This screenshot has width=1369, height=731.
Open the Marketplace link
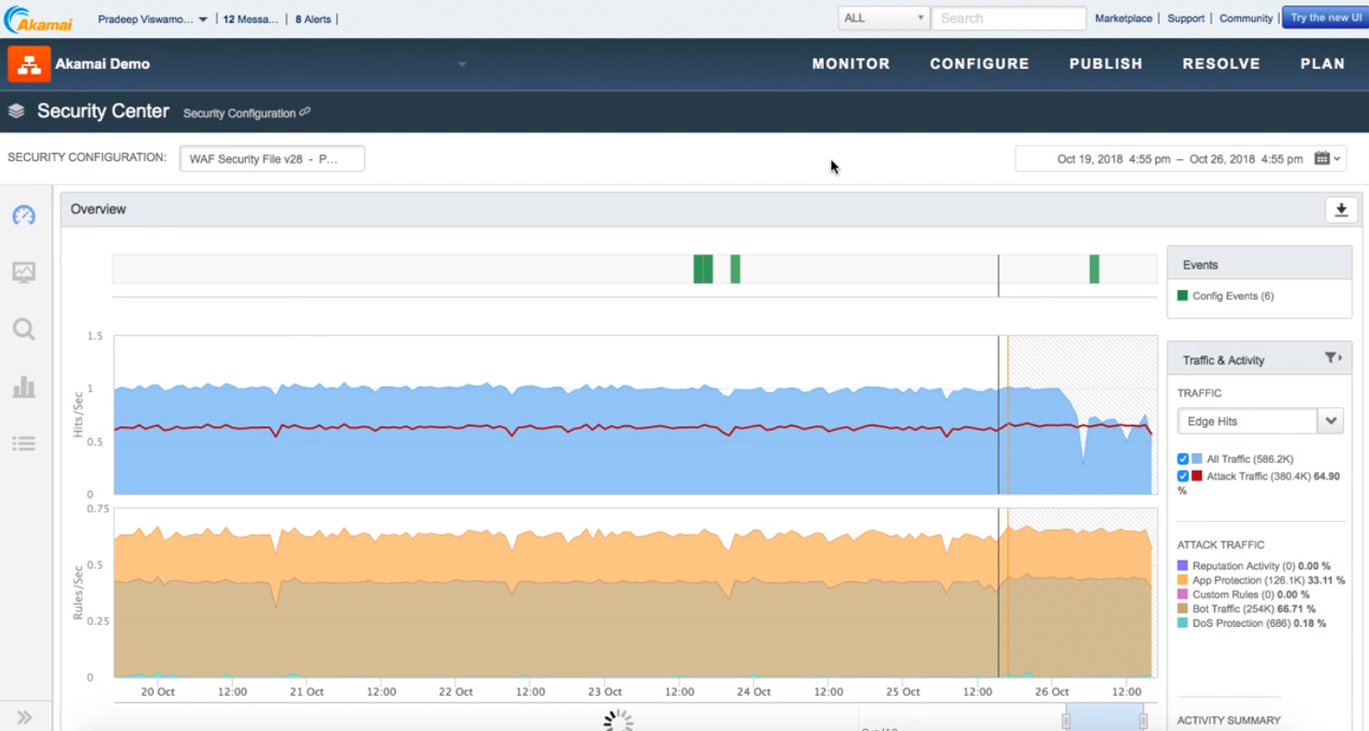click(1123, 18)
